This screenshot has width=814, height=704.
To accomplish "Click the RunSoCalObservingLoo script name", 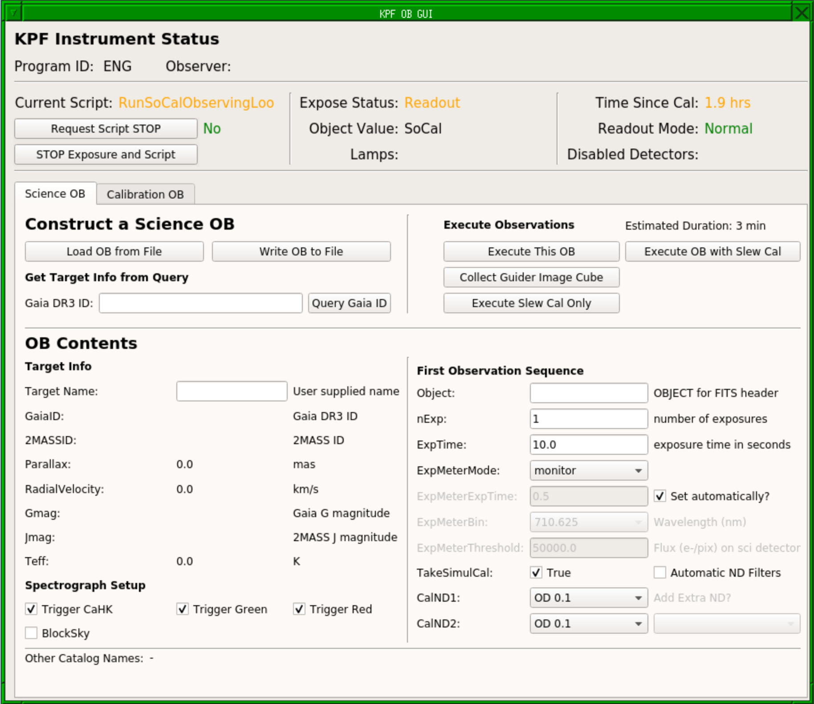I will (x=196, y=103).
